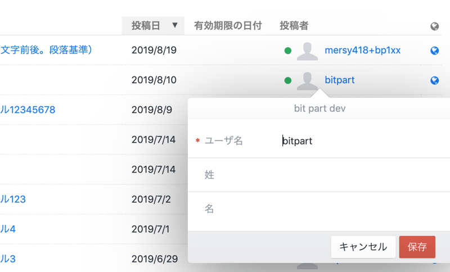Toggle the 投稿日 sort arrow

(x=174, y=26)
